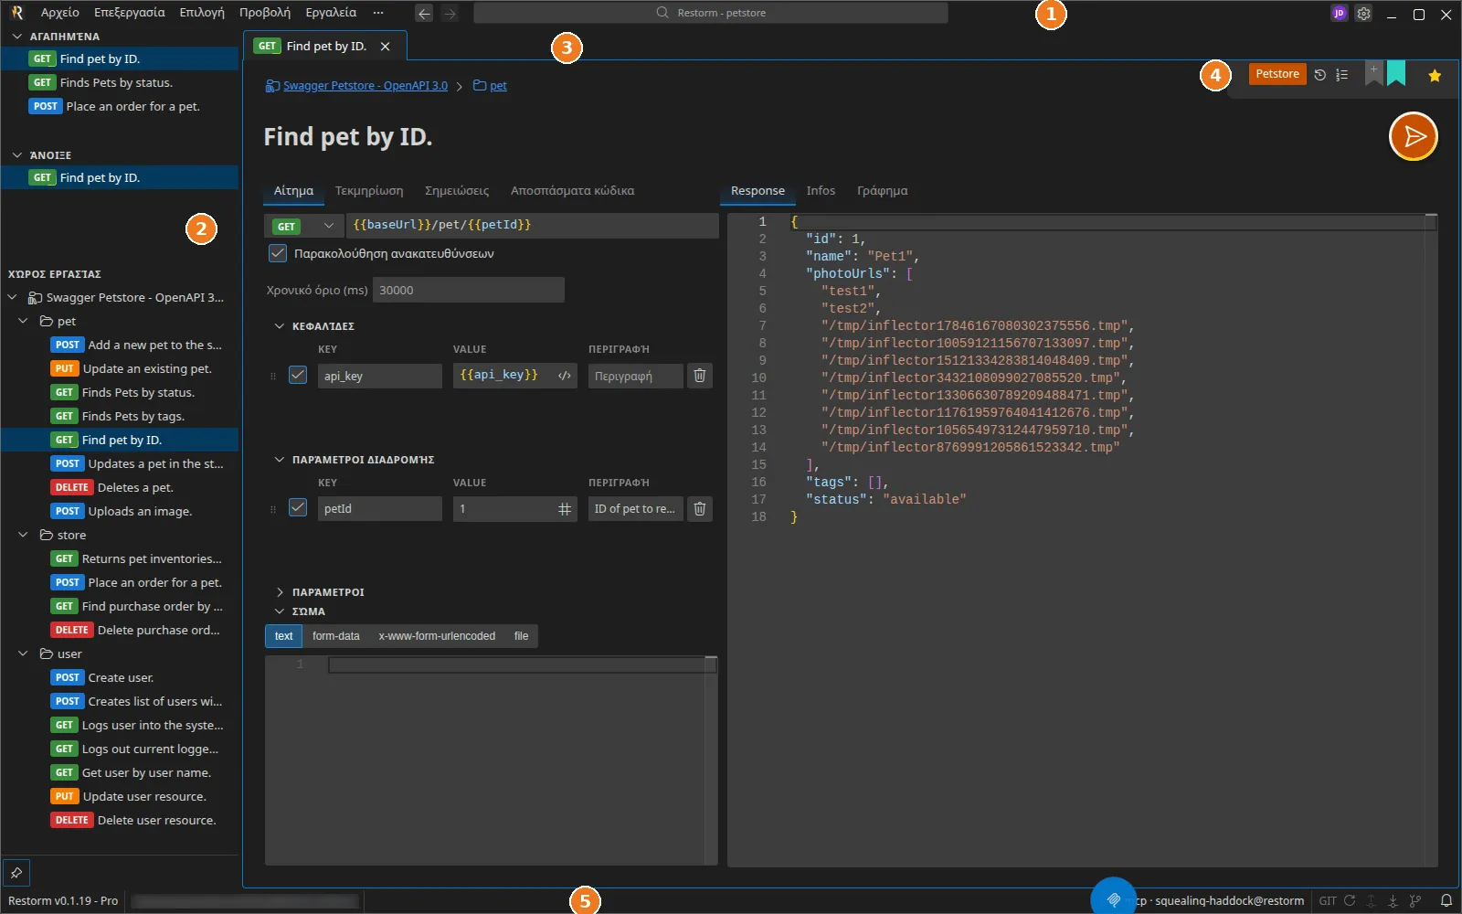Collapse the ΣΏΜΑ body section
This screenshot has height=914, width=1462.
coord(280,611)
